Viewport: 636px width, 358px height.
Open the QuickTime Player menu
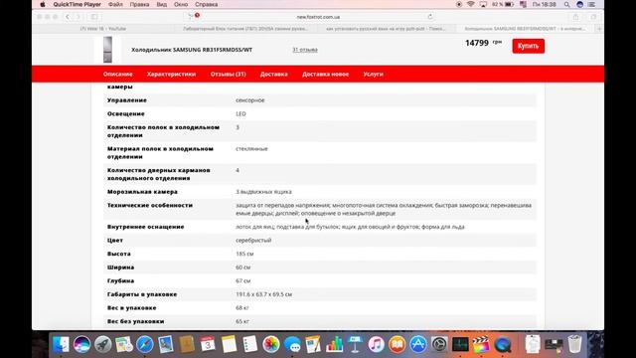coord(78,4)
